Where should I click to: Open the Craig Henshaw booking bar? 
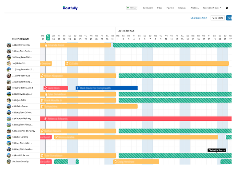(136, 161)
